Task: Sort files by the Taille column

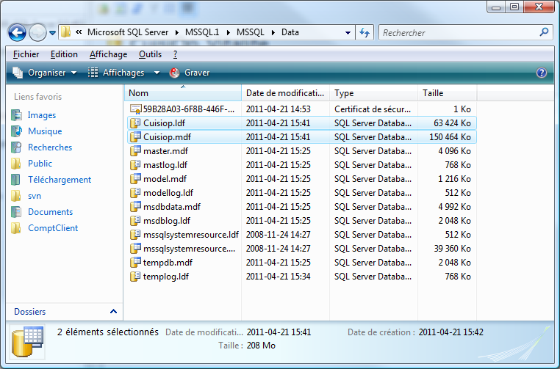Action: [447, 93]
